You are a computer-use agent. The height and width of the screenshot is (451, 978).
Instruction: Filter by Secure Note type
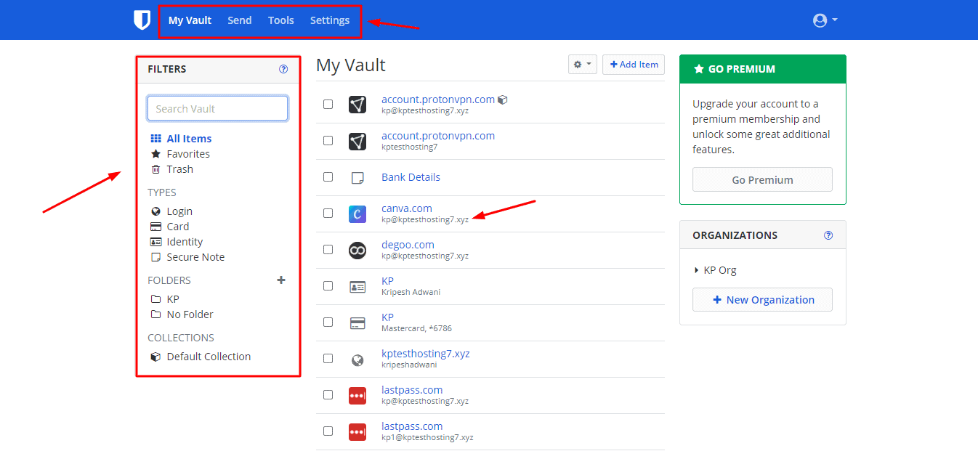(195, 257)
